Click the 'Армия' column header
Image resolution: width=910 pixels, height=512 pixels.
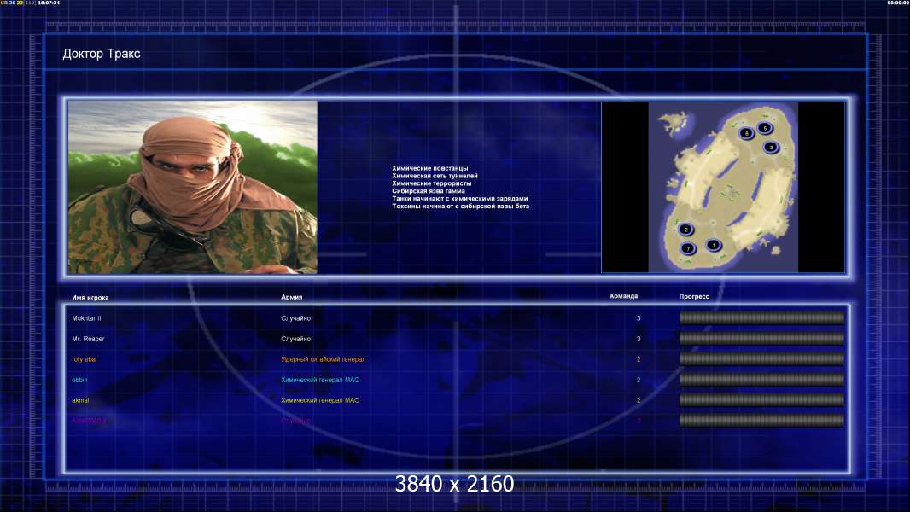(x=291, y=297)
